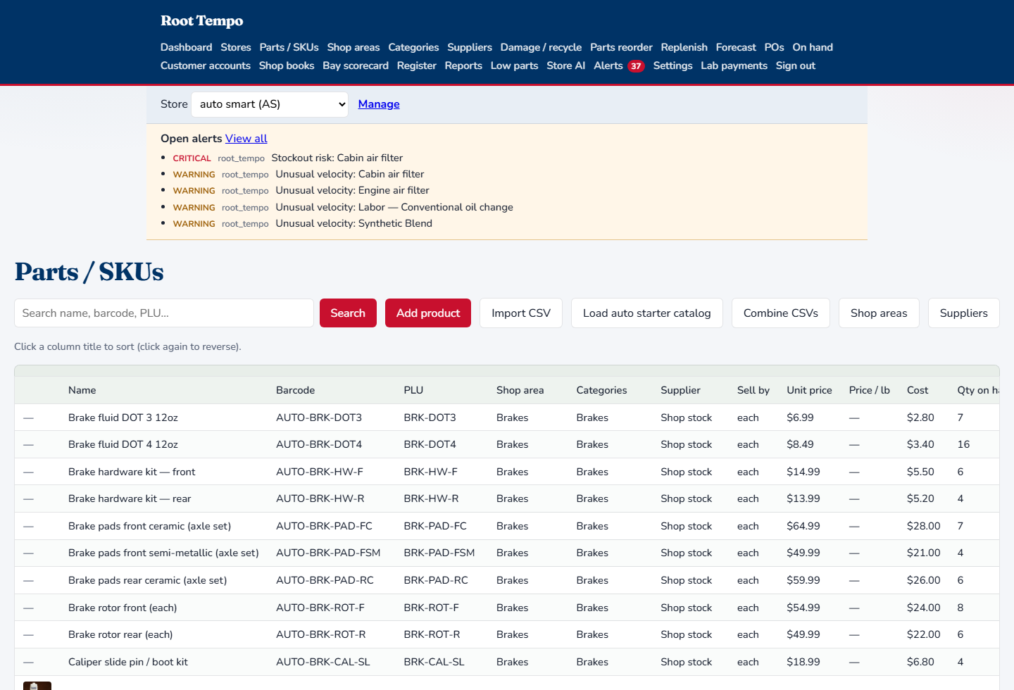Screen dimensions: 1014x690
Task: Open View all alerts link
Action: click(246, 139)
